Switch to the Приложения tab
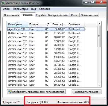The width and height of the screenshot is (108, 106). coord(11,15)
